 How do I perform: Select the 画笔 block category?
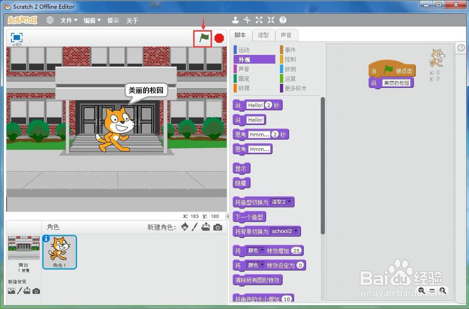coord(254,79)
